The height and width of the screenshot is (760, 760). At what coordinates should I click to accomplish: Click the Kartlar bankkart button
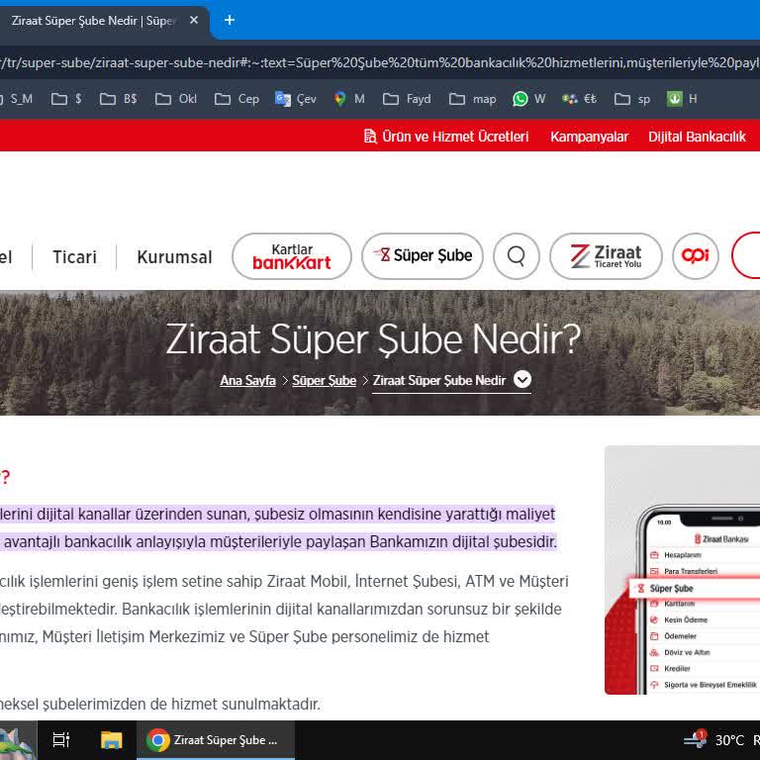coord(292,256)
